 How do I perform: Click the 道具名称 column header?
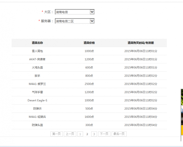[x=37, y=43]
